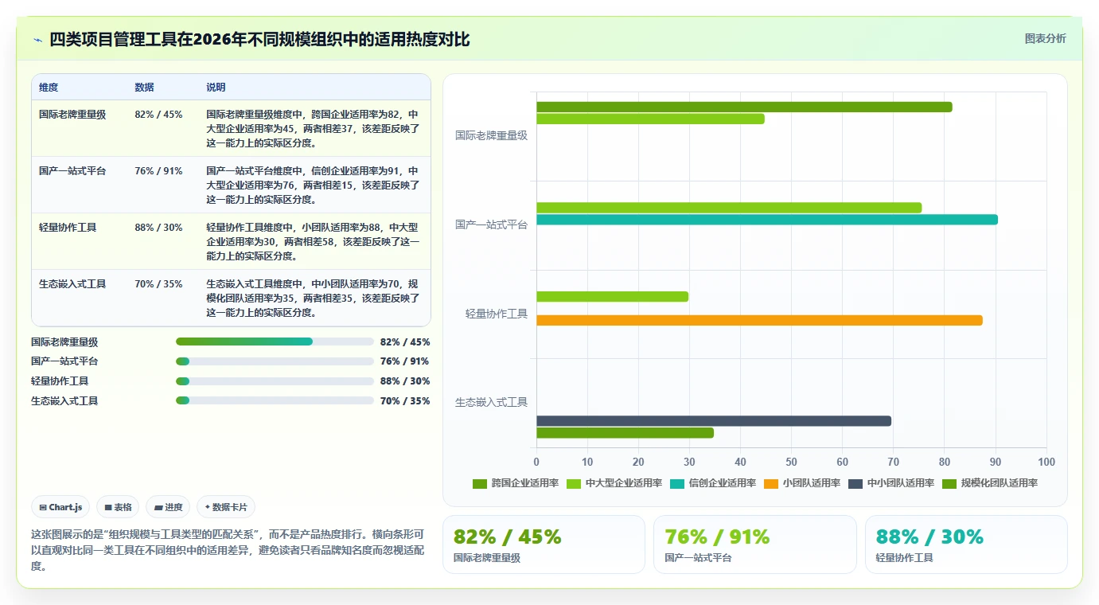Click the 82% / 45% value in the table

[x=159, y=115]
